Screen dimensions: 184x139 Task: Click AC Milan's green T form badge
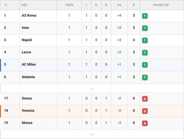point(145,65)
